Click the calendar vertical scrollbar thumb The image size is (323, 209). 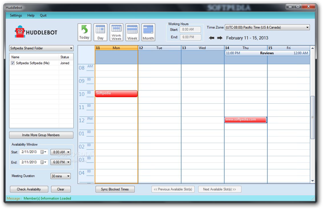pyautogui.click(x=312, y=117)
